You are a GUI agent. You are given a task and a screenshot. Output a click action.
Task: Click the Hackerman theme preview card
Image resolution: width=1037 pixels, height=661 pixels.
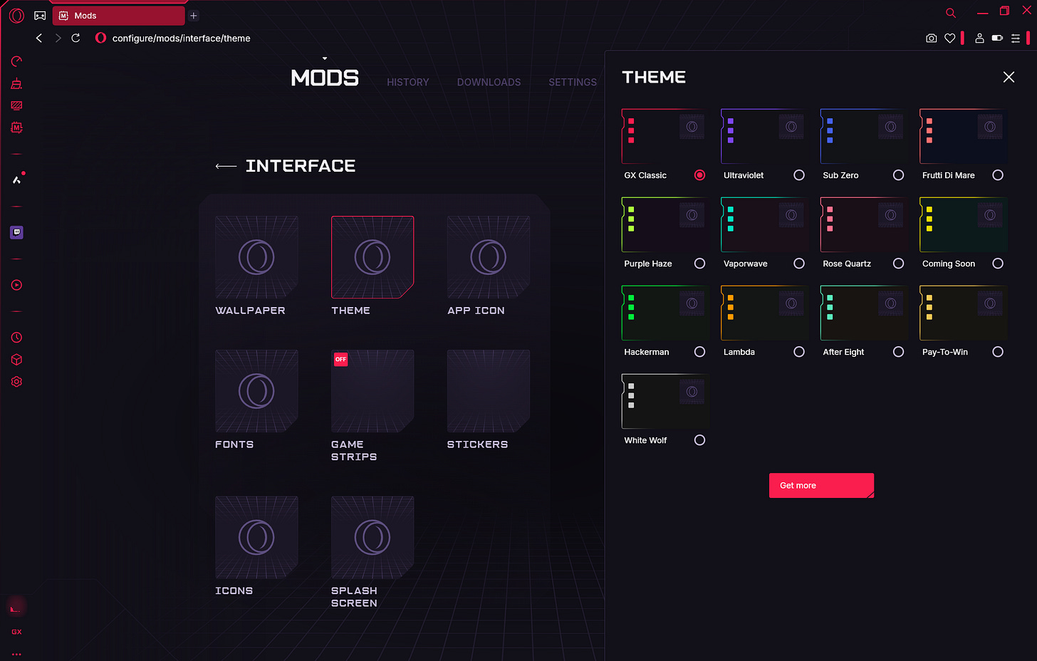(x=665, y=313)
